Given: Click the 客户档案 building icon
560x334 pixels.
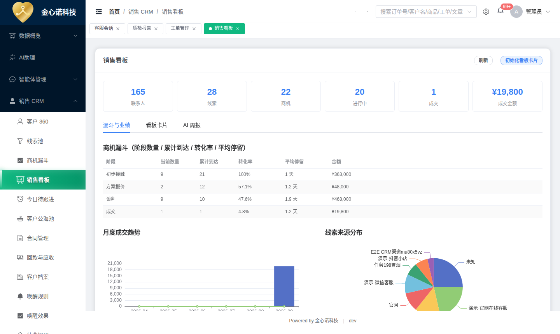Looking at the screenshot, I should point(20,277).
